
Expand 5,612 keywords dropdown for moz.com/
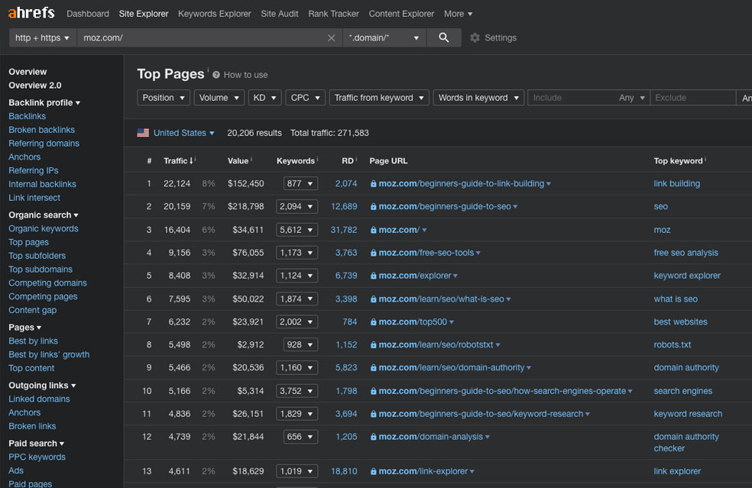tap(297, 230)
